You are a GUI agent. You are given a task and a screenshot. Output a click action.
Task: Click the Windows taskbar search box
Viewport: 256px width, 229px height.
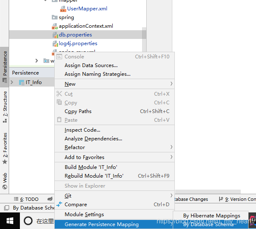tap(45, 221)
